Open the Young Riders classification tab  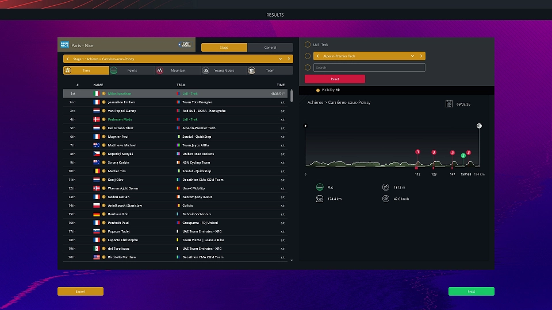(x=224, y=70)
